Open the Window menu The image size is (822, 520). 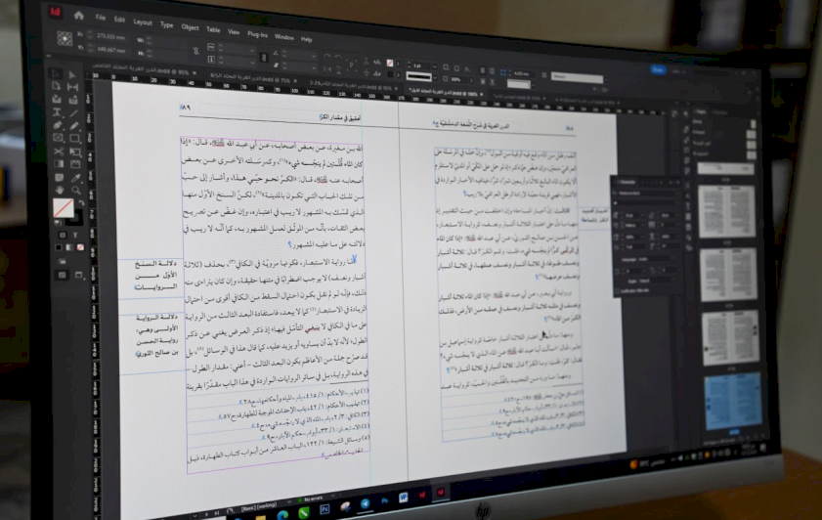click(284, 37)
